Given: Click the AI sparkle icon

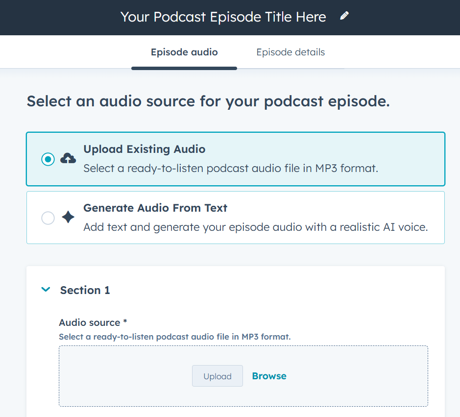Looking at the screenshot, I should tap(68, 217).
